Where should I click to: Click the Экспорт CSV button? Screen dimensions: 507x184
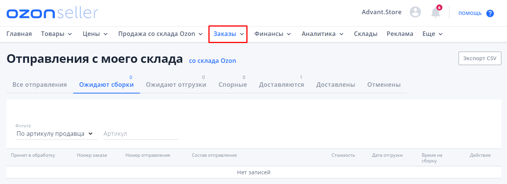[x=480, y=58]
